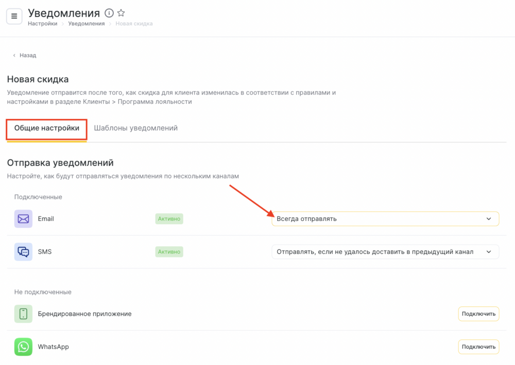Go to Уведомления breadcrumb link
This screenshot has height=365, width=515.
click(87, 24)
